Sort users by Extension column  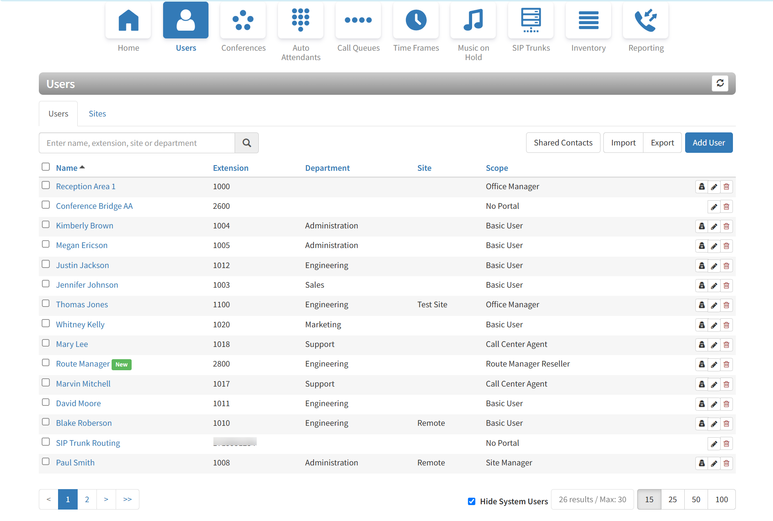(x=231, y=168)
